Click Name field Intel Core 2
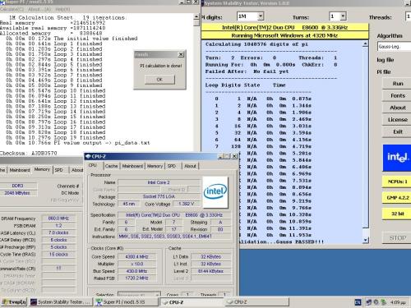 coord(159,182)
